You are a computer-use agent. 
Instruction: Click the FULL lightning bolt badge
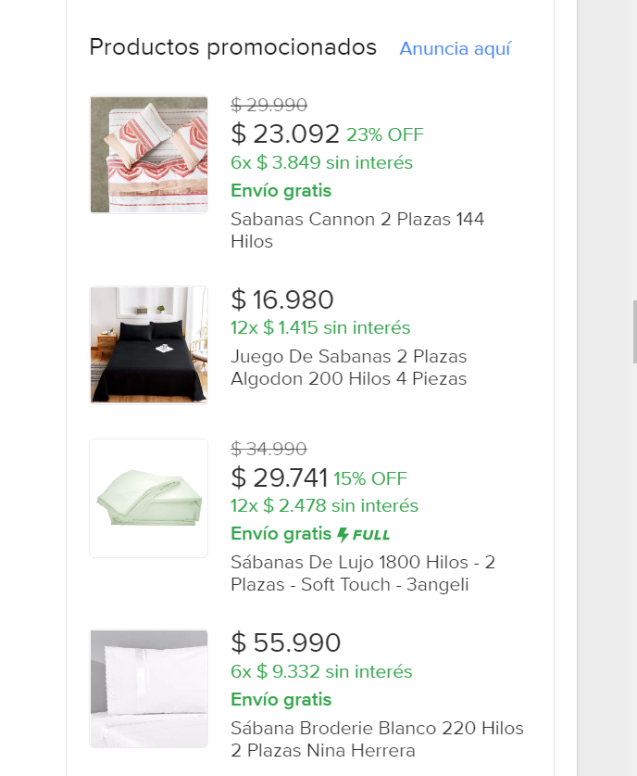pos(364,535)
